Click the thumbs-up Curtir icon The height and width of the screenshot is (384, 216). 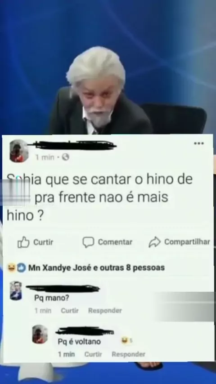tap(23, 242)
